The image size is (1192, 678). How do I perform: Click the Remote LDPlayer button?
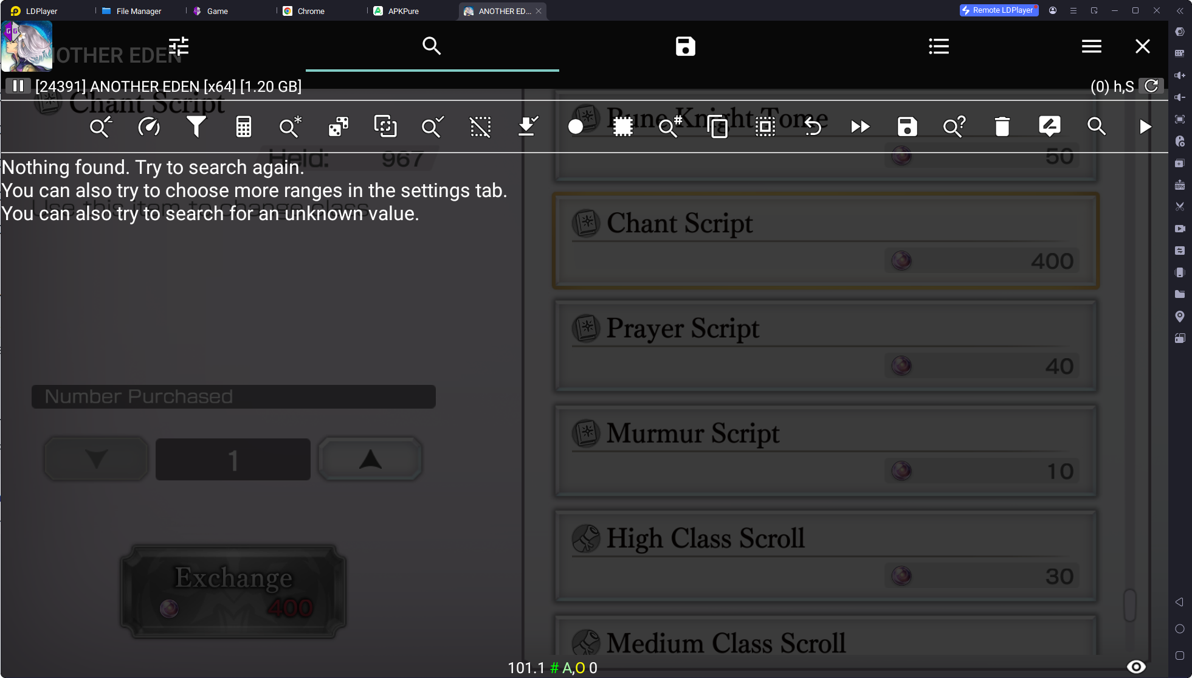click(999, 10)
